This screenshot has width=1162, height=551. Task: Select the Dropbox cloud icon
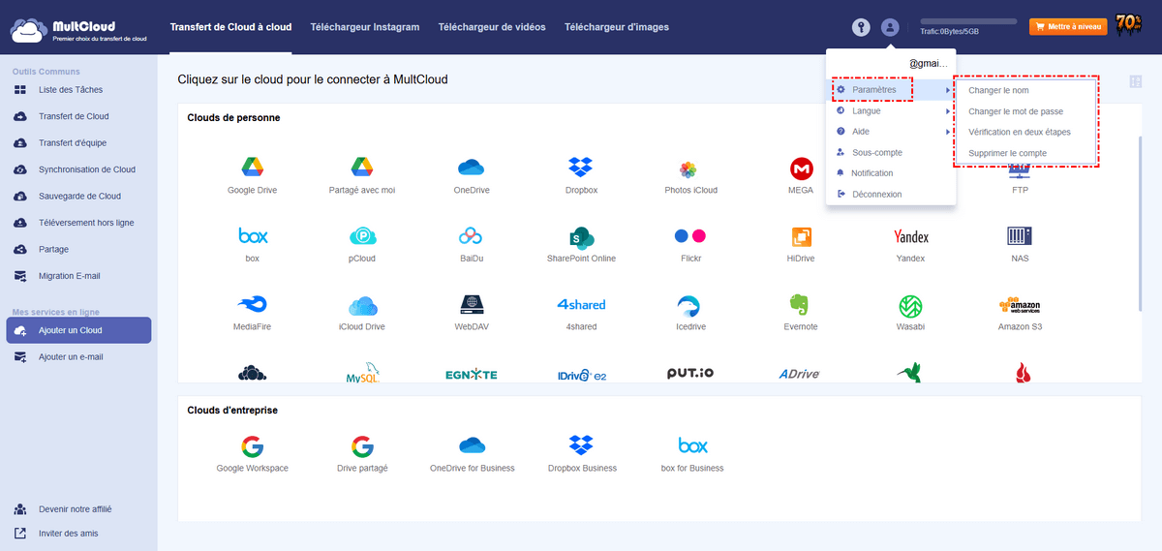click(x=581, y=168)
